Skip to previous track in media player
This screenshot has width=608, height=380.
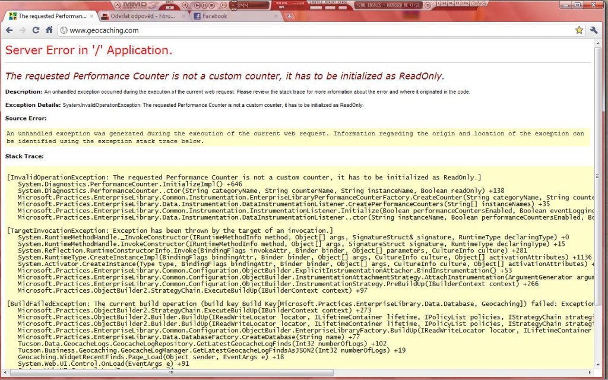pos(185,5)
